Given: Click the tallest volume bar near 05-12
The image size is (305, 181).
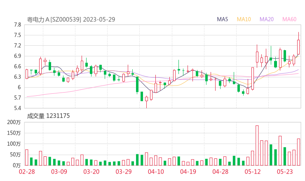Looking at the screenshot, I should [x=257, y=146].
